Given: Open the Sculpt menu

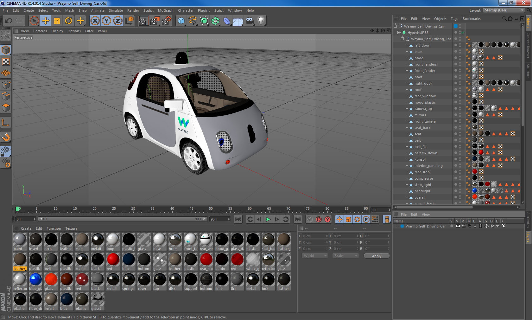Looking at the screenshot, I should click(149, 10).
